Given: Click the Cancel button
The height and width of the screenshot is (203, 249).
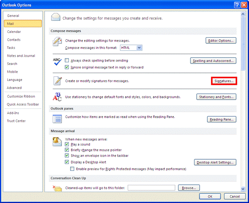Looking at the screenshot, I should [x=235, y=197].
